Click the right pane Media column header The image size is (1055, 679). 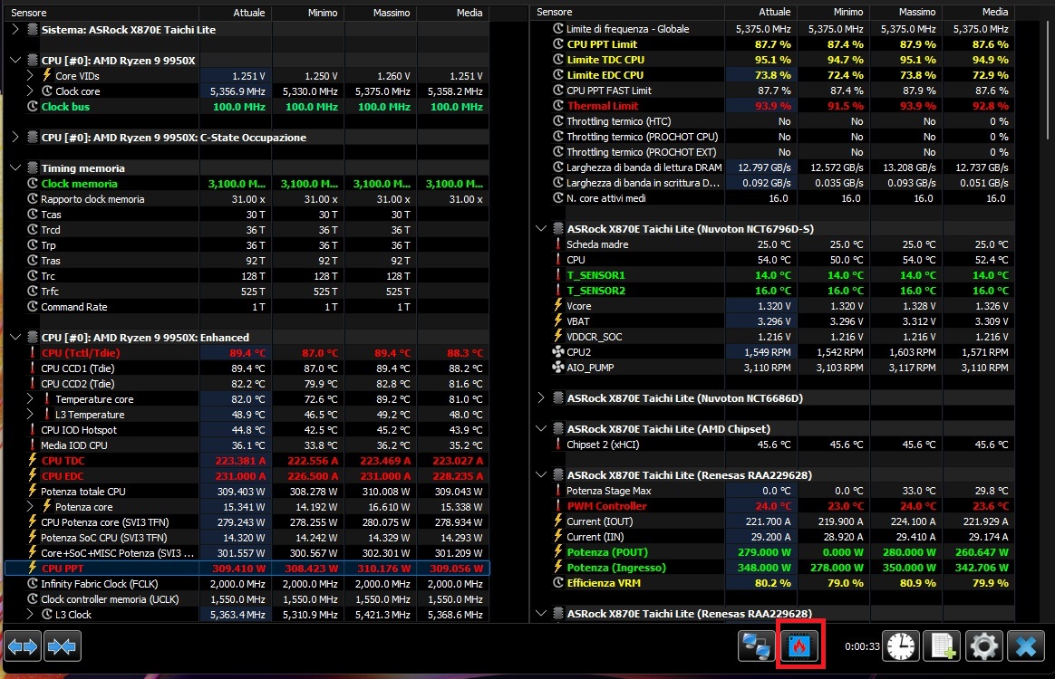(x=978, y=12)
